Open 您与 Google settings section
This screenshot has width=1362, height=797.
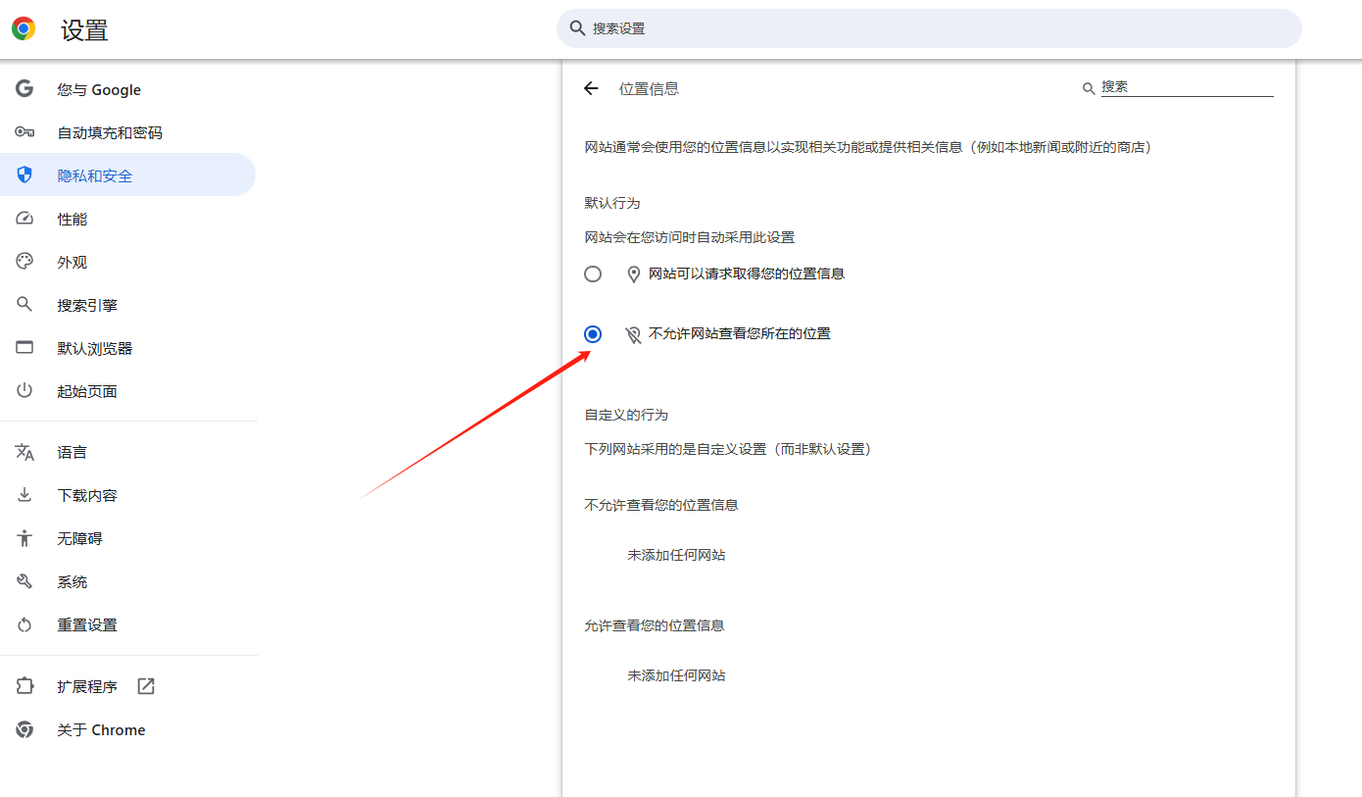pyautogui.click(x=127, y=89)
